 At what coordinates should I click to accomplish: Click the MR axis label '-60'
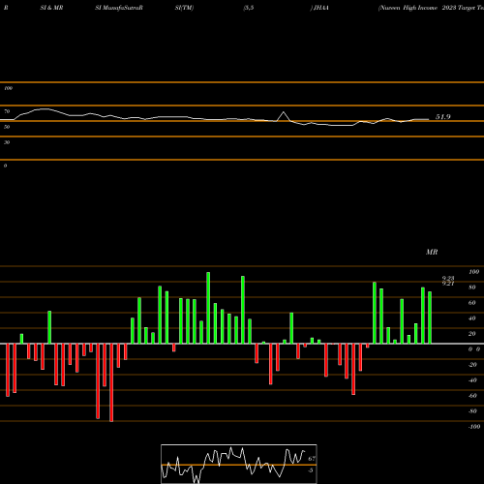point(472,396)
